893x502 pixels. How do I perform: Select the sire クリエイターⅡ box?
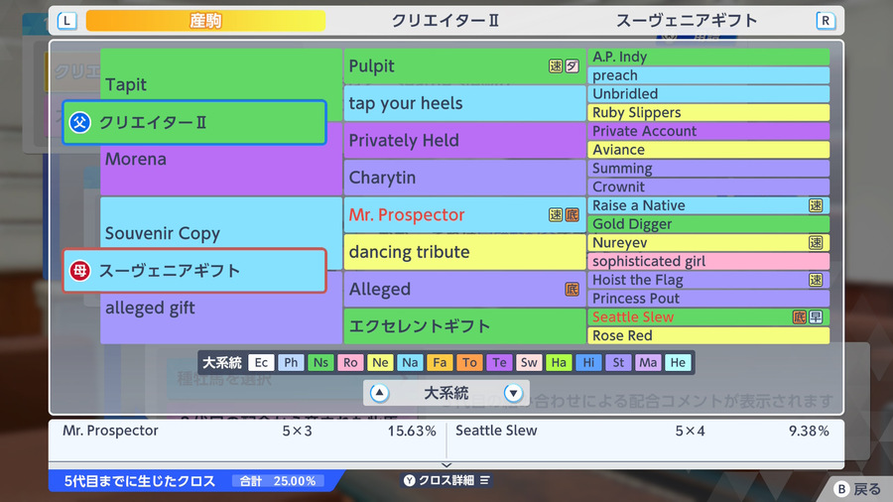tap(194, 122)
